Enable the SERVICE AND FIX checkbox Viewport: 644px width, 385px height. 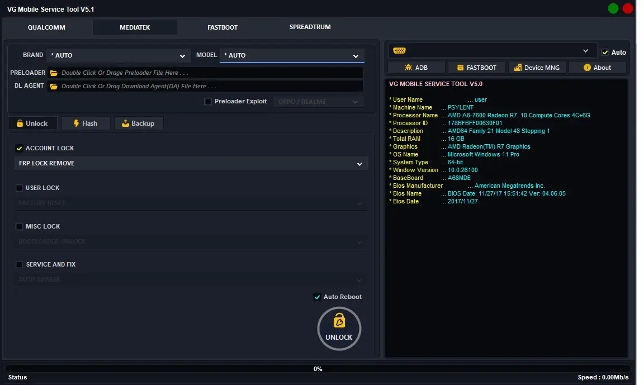(19, 265)
